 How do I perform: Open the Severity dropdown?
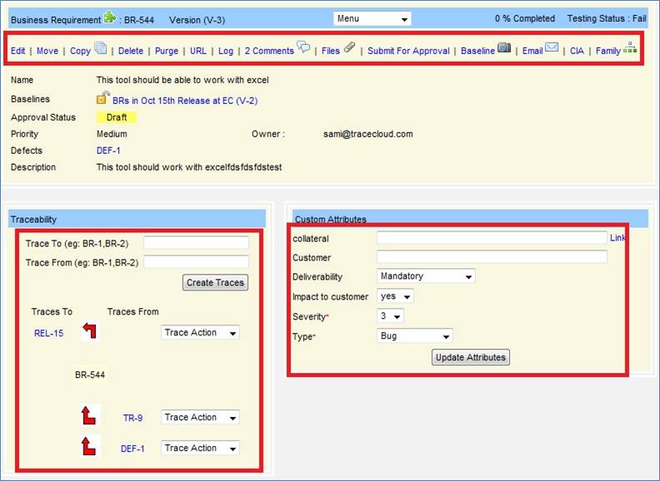(390, 316)
